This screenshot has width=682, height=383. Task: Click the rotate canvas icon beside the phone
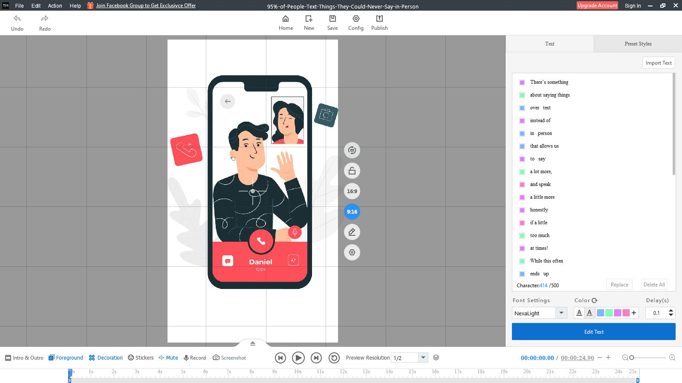click(352, 150)
